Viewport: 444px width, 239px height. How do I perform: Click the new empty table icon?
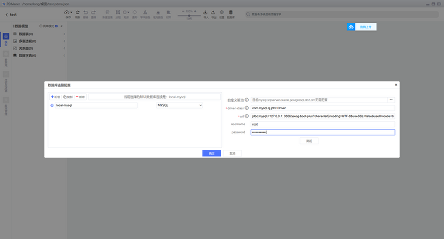coord(107,12)
